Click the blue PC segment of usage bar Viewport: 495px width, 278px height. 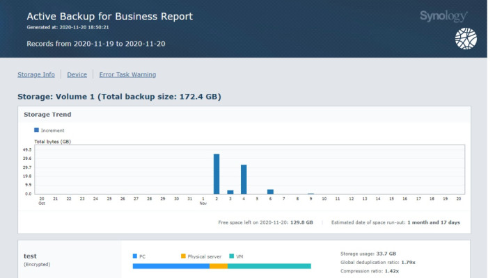tap(171, 266)
